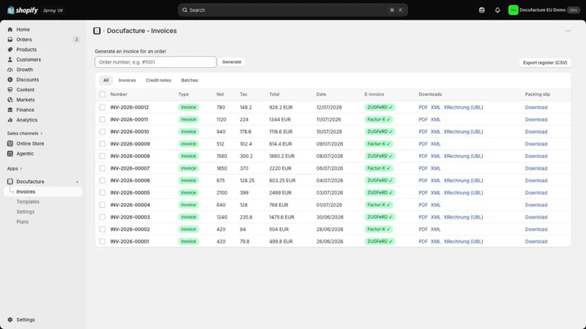The height and width of the screenshot is (329, 586).
Task: Download XRechnung (UBL) for INV-2026-00010
Action: 464,132
